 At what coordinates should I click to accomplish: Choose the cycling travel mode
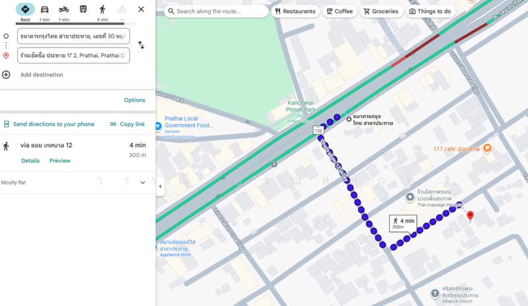pyautogui.click(x=122, y=9)
